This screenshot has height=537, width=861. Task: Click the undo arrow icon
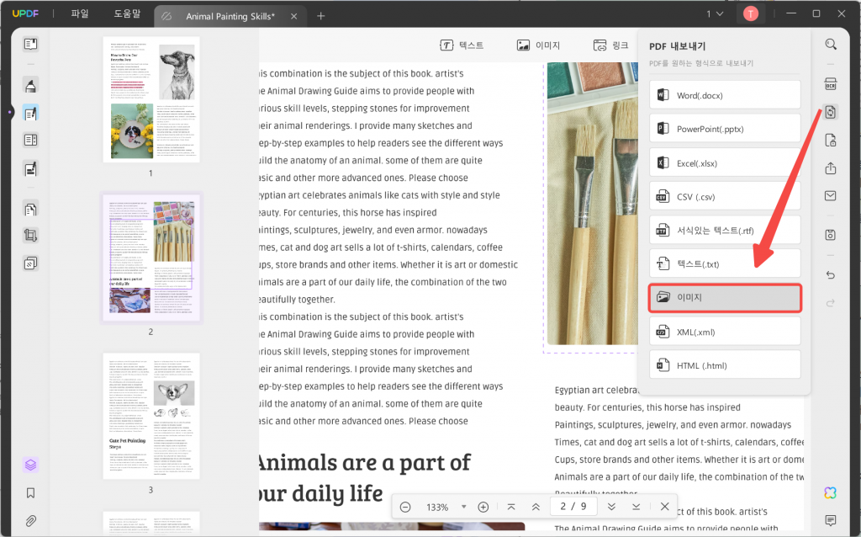pos(831,275)
